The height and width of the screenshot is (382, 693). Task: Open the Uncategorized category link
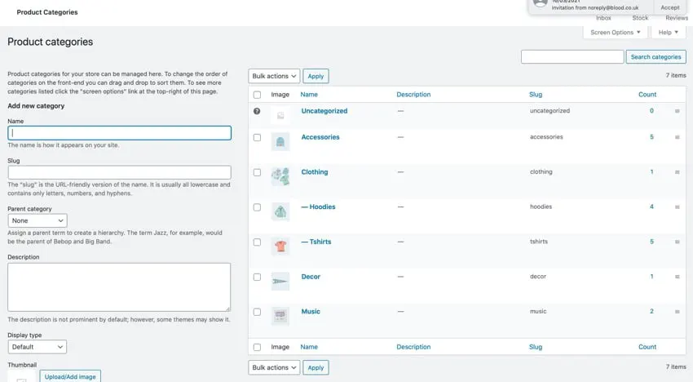[324, 111]
